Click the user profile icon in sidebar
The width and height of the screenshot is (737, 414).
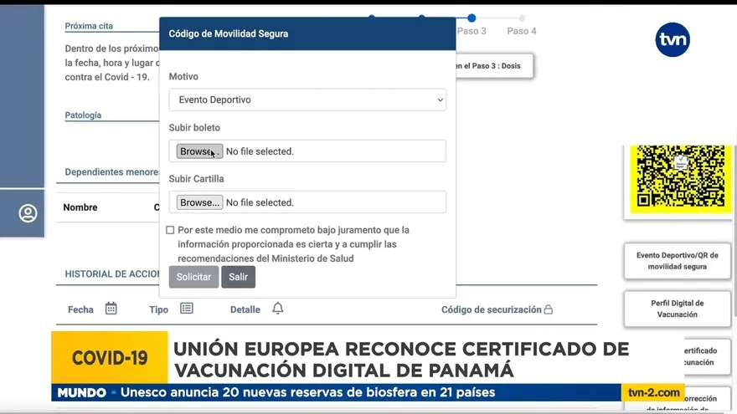(x=28, y=213)
